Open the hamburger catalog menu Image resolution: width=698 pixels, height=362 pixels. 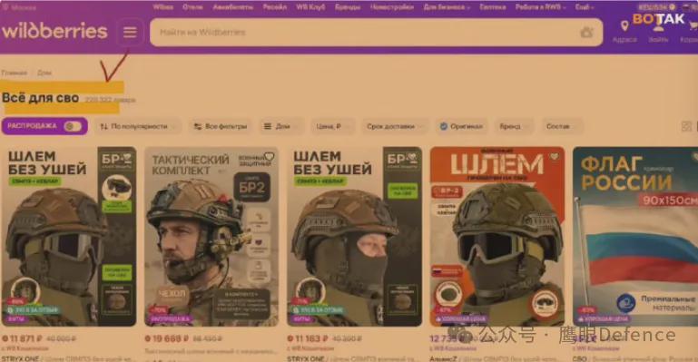point(130,32)
